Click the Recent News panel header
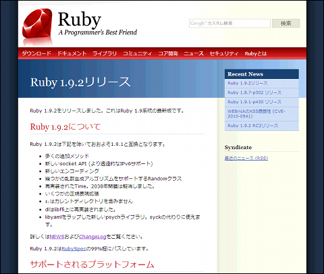This screenshot has height=274, width=324. click(x=262, y=74)
